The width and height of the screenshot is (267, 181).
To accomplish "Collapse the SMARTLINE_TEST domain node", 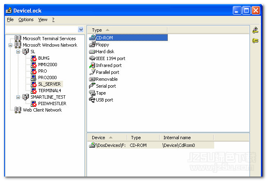I will (18, 97).
